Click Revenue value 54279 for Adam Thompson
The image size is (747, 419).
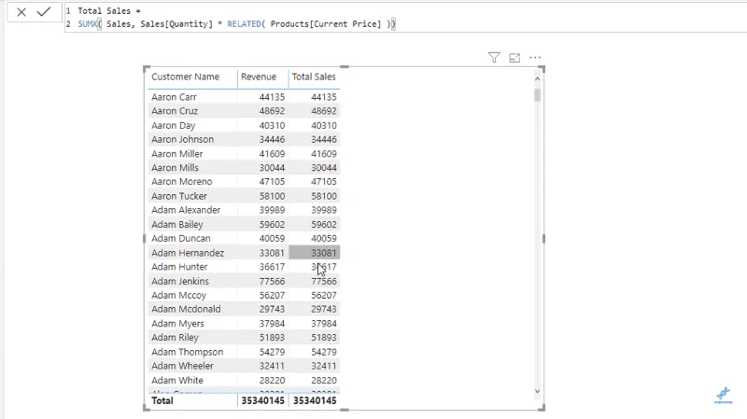pyautogui.click(x=272, y=352)
